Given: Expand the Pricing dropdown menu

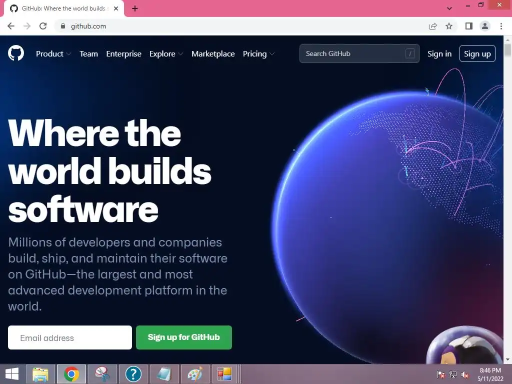Looking at the screenshot, I should tap(258, 54).
